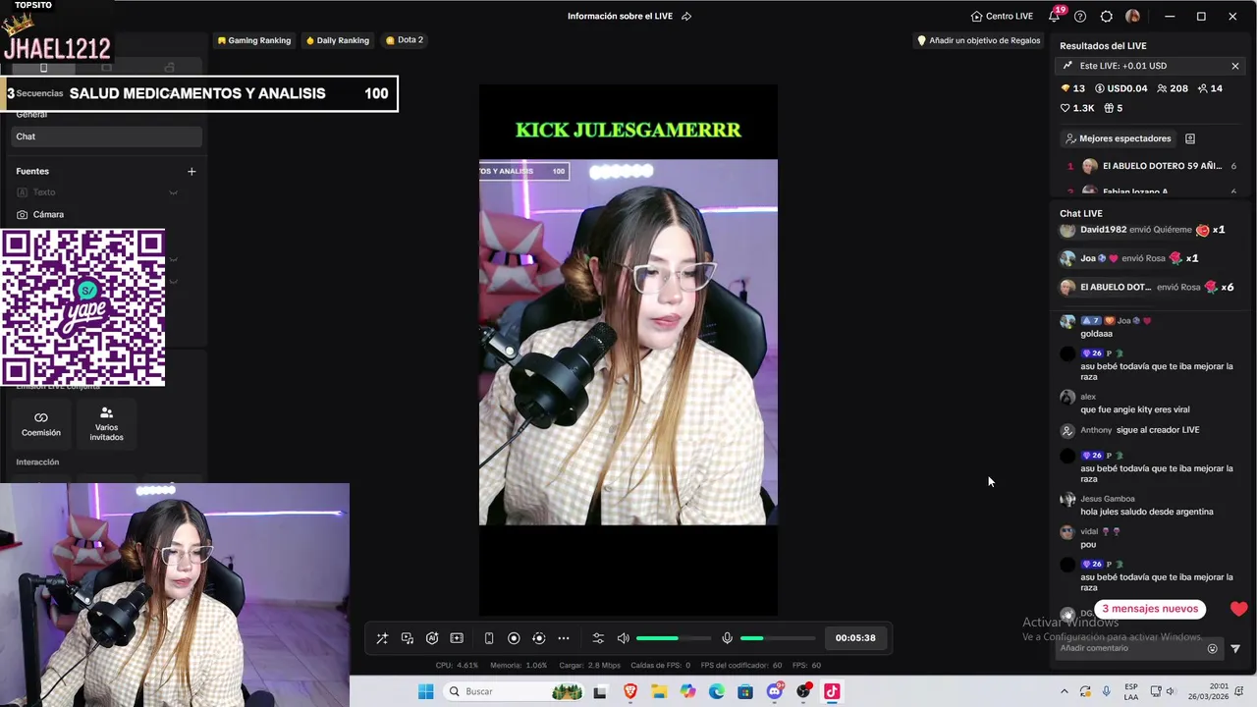Open the help question mark icon
This screenshot has width=1257, height=707.
(x=1080, y=16)
